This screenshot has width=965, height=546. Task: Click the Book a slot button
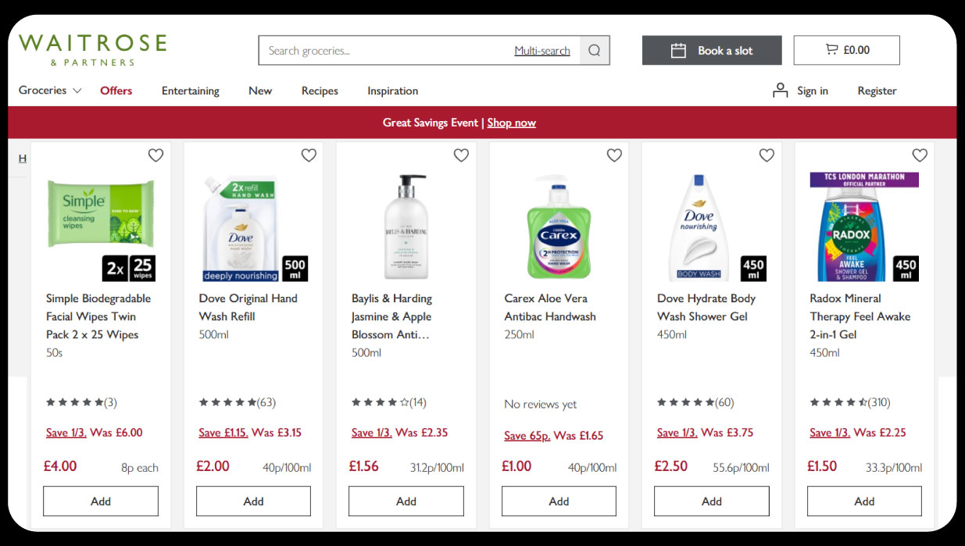point(711,51)
